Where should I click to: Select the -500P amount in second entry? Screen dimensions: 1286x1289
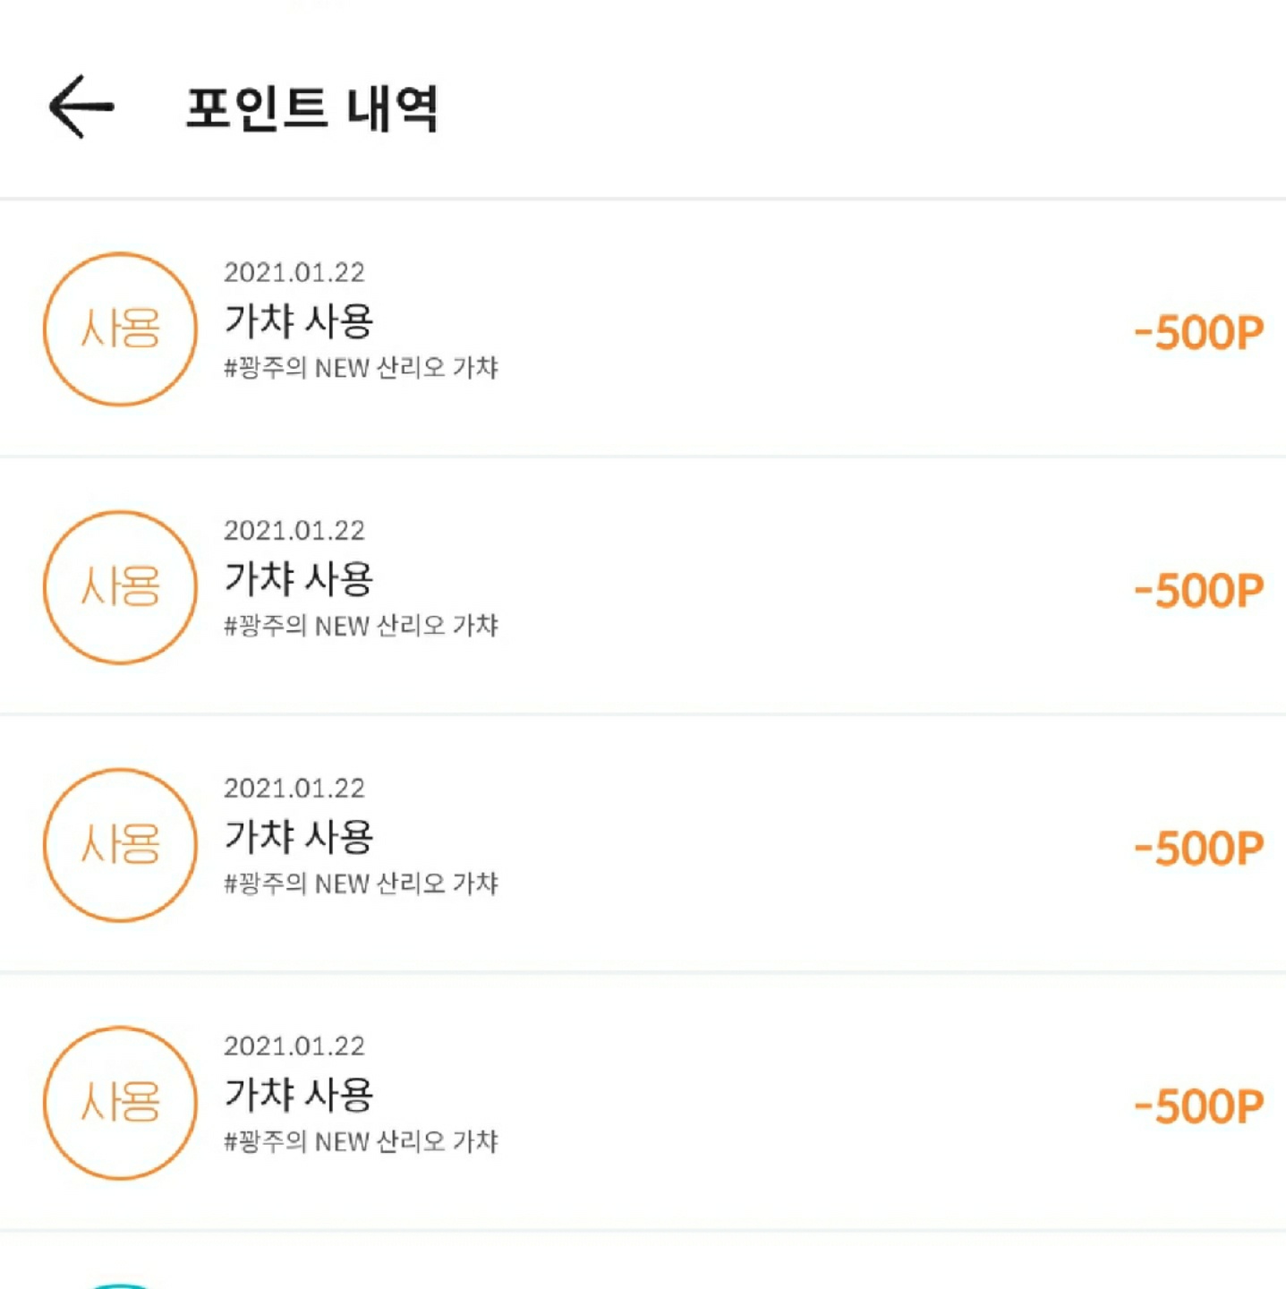pyautogui.click(x=1198, y=590)
